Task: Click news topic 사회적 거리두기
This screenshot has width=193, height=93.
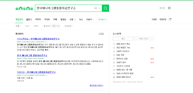Action: click(123, 51)
